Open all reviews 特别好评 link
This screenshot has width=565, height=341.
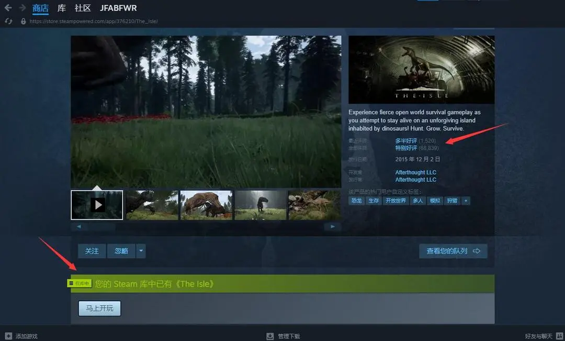click(406, 148)
